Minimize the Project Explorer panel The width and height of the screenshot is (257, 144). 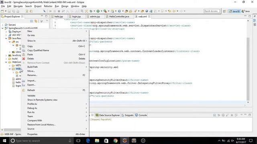42,16
